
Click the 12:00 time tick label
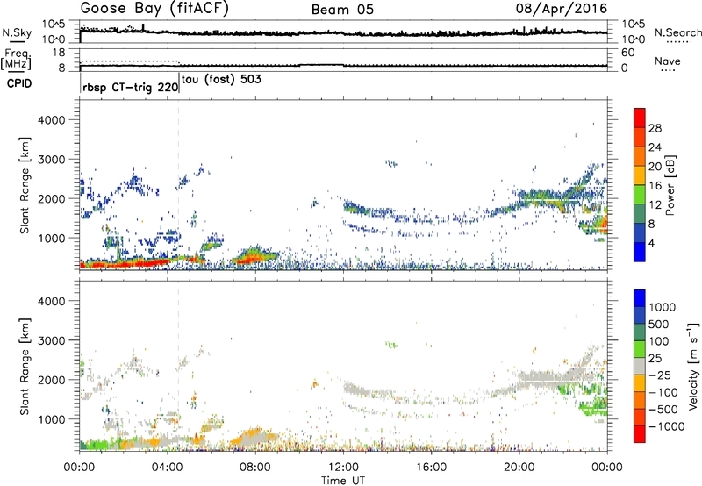pos(343,468)
